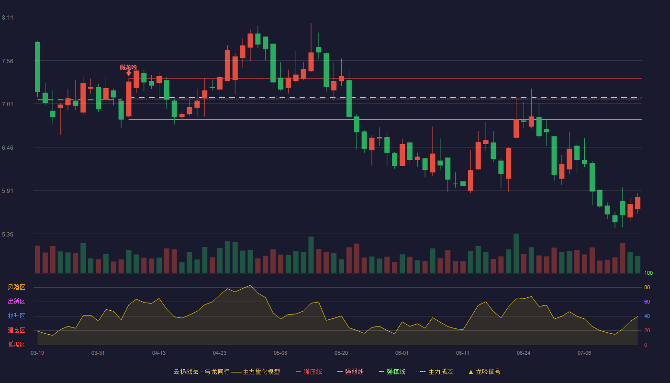
Task: Click the 8.11 price axis label
Action: point(8,18)
